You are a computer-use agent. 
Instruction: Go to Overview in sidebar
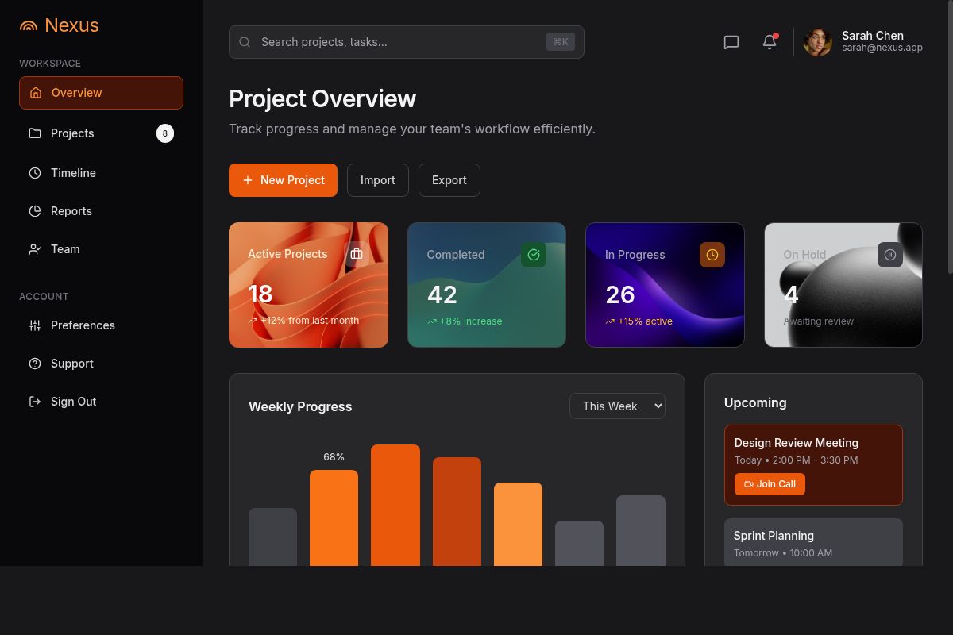101,93
